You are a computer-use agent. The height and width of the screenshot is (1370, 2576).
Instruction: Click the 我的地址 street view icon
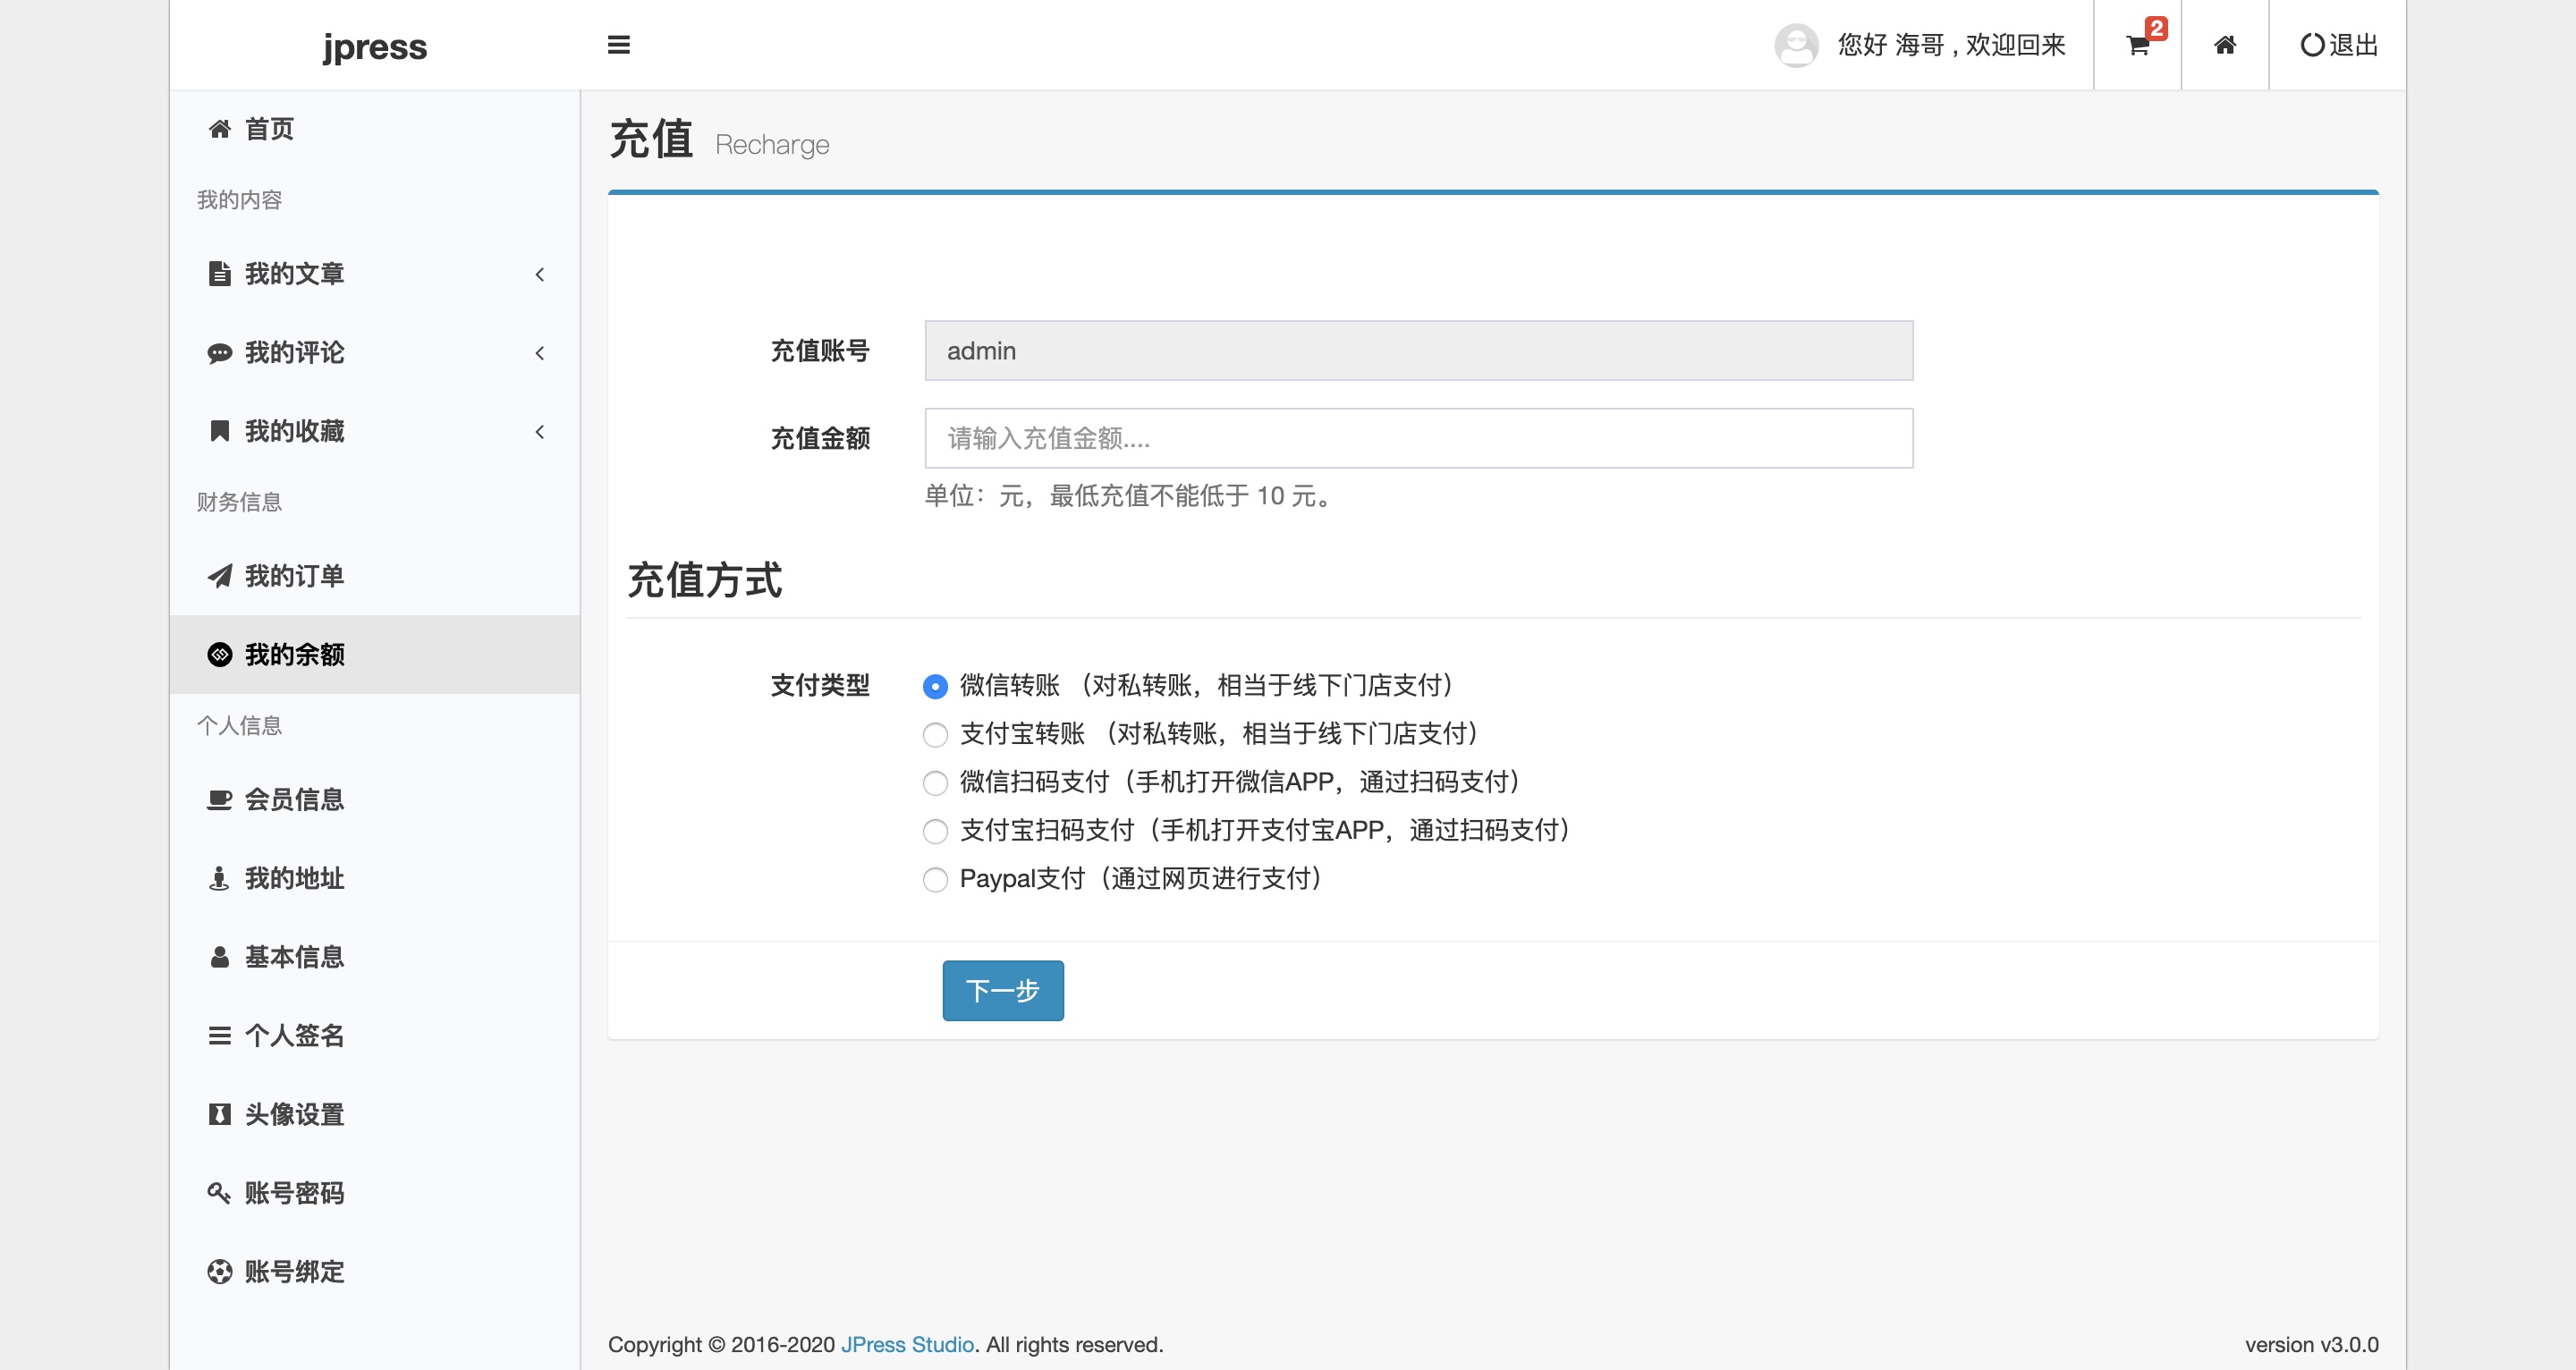(219, 878)
